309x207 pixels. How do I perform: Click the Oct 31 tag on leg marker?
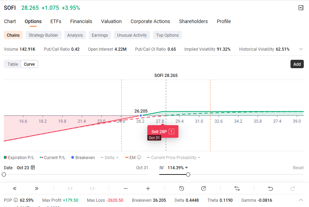tap(154, 138)
